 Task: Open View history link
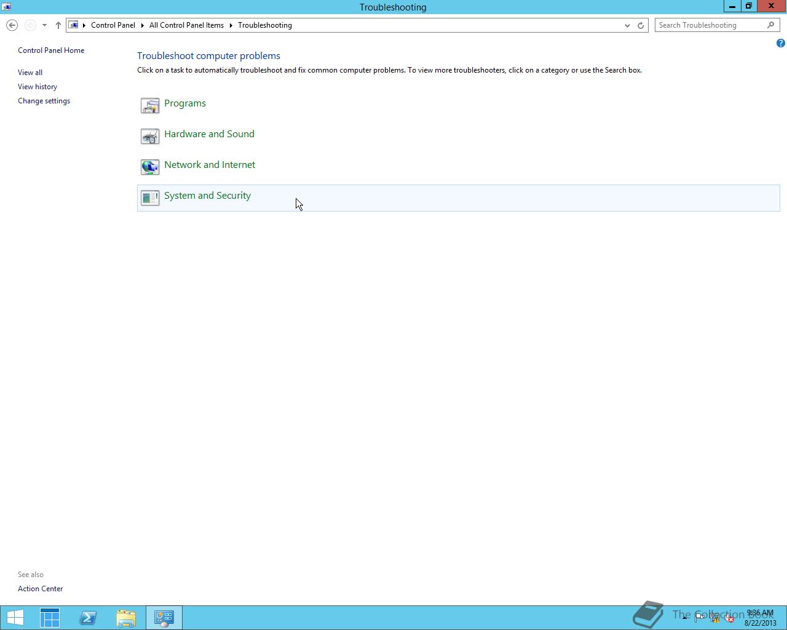[x=38, y=87]
